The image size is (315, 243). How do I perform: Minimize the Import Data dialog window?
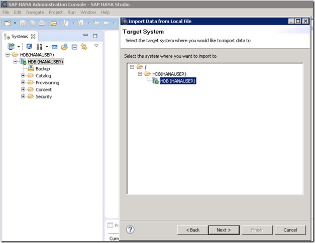(x=291, y=21)
